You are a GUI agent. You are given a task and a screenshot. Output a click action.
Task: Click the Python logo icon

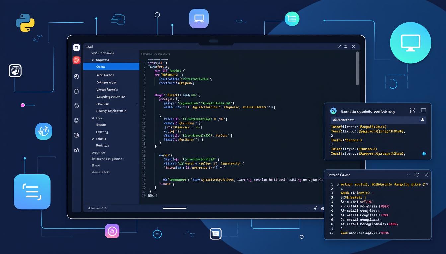click(25, 23)
